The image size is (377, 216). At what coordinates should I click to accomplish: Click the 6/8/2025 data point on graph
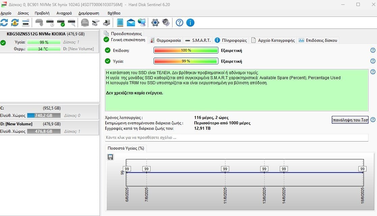pyautogui.click(x=127, y=172)
